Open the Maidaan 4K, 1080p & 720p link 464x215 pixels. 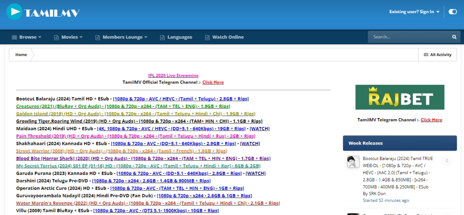171,129
